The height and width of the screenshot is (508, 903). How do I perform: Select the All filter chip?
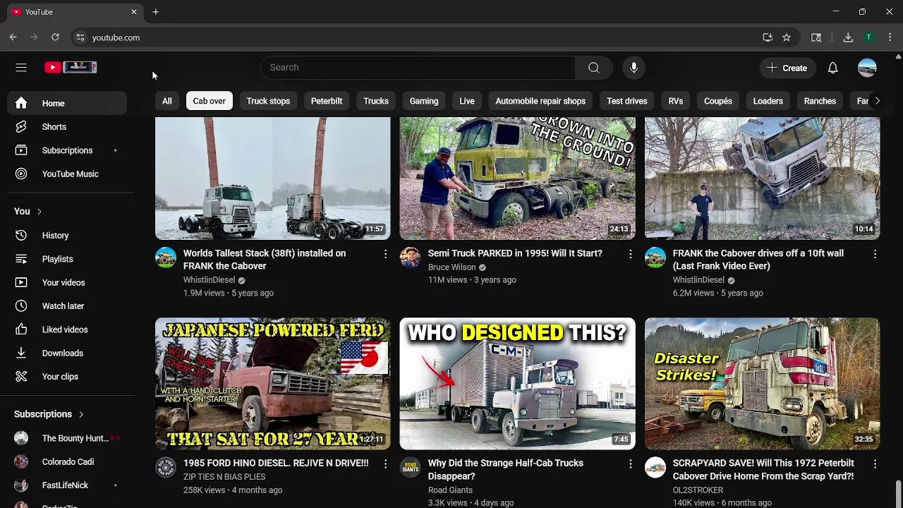(x=167, y=101)
